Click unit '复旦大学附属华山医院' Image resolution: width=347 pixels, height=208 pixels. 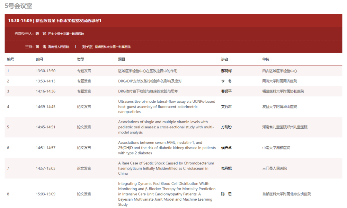(x=280, y=107)
